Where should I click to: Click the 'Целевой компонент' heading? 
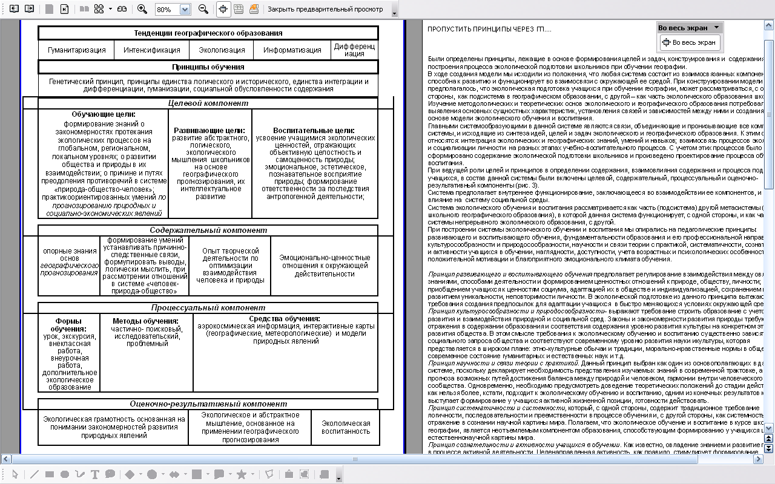[208, 103]
